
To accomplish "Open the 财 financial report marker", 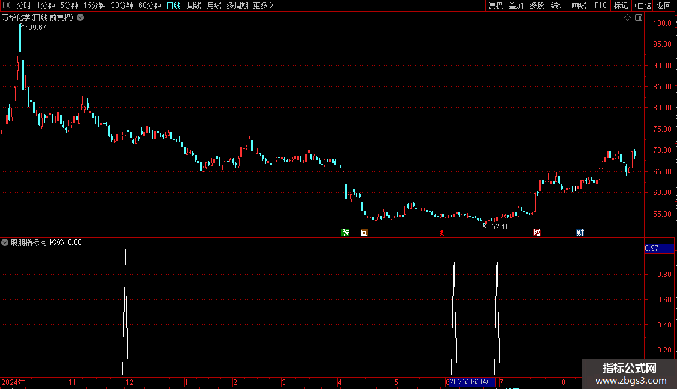I will pyautogui.click(x=580, y=232).
